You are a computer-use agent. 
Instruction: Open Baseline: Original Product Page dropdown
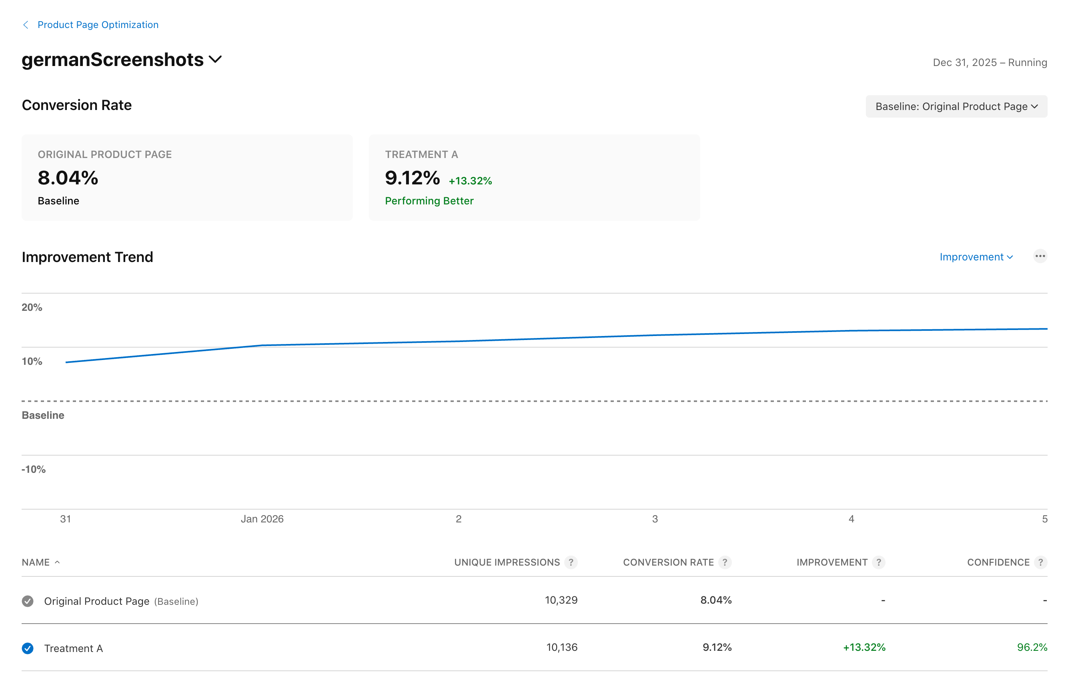click(x=956, y=106)
